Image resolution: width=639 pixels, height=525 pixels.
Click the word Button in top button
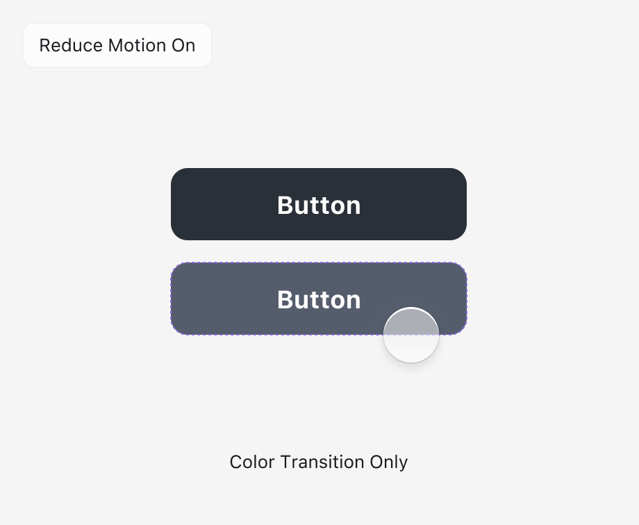pos(319,205)
